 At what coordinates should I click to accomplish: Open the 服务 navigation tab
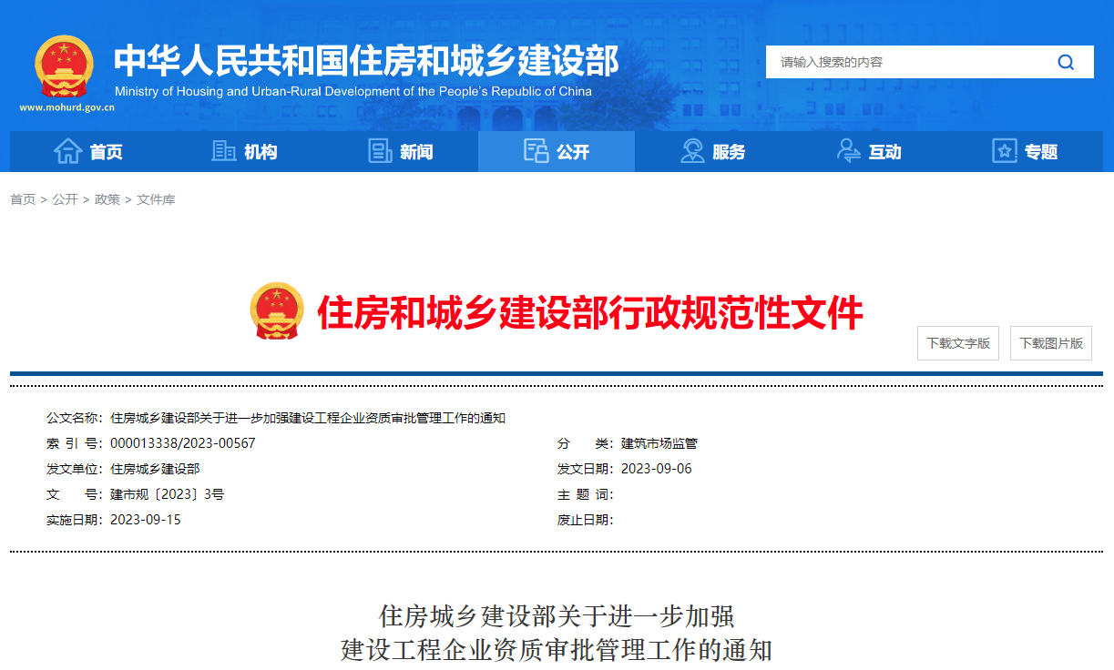coord(713,151)
